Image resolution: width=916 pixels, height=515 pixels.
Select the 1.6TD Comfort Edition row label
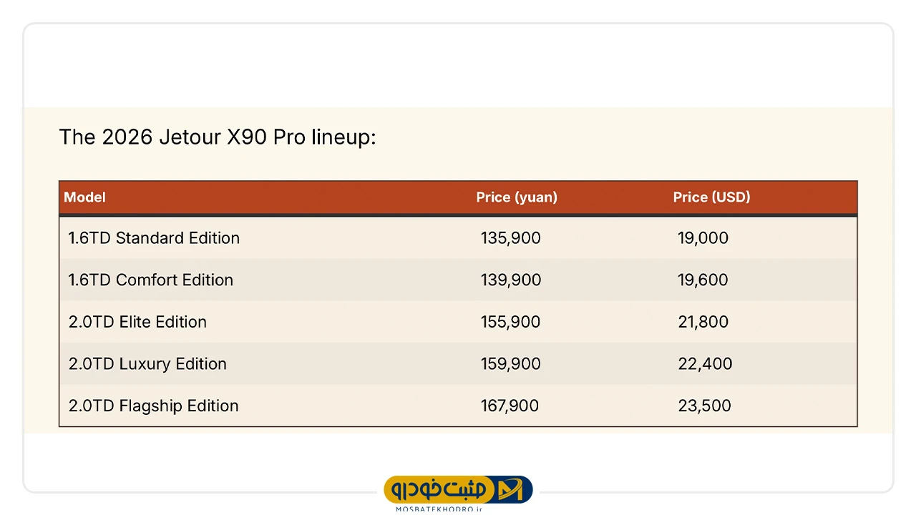click(x=151, y=280)
